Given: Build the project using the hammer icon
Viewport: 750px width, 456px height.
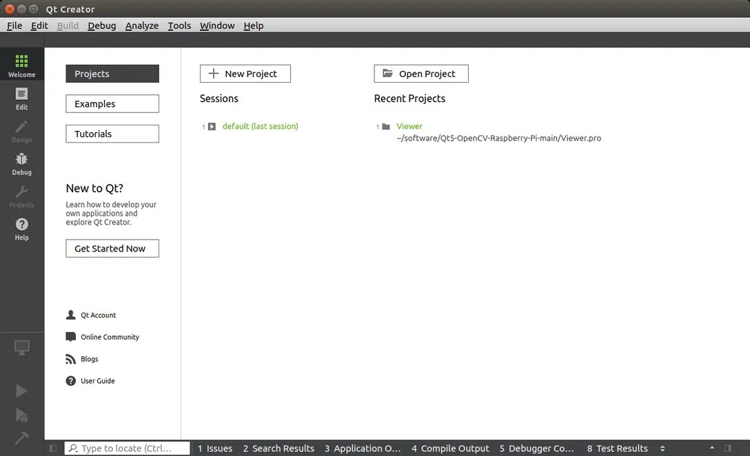Looking at the screenshot, I should click(x=21, y=439).
